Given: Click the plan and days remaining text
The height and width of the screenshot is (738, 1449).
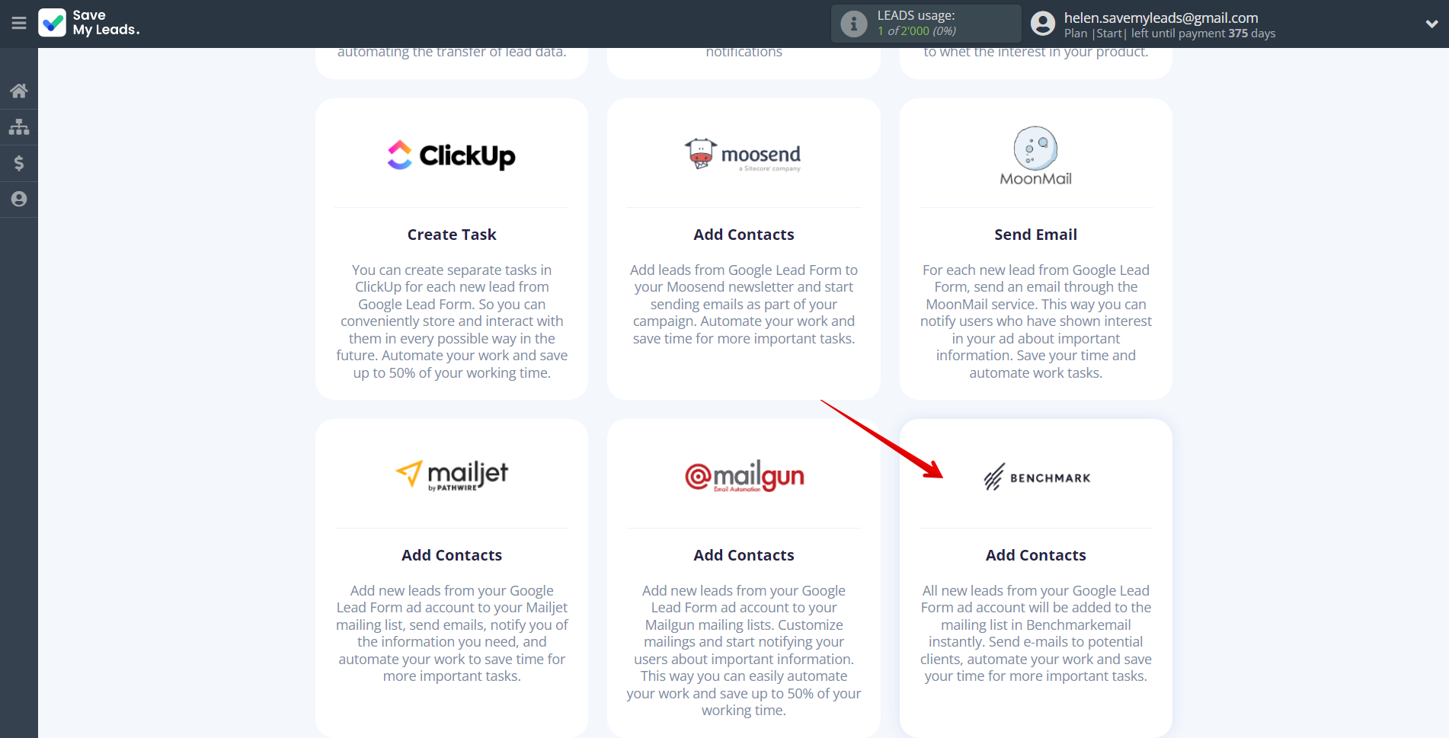Looking at the screenshot, I should [1169, 34].
